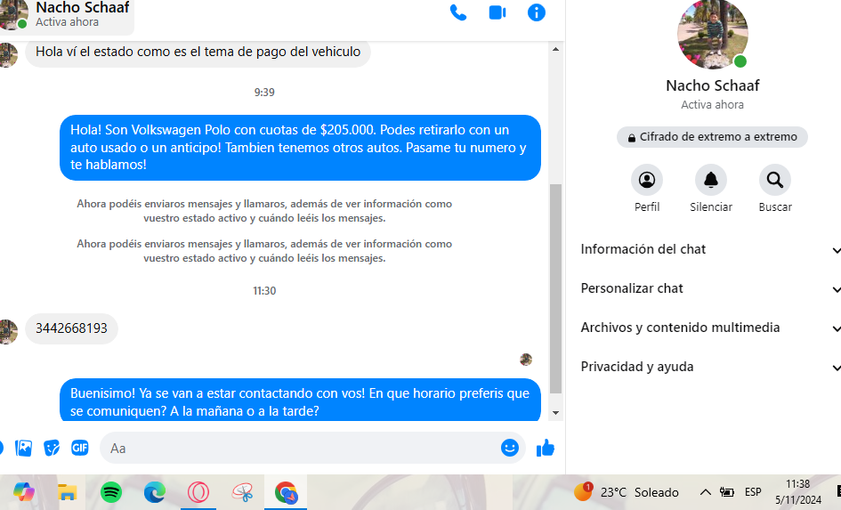This screenshot has height=510, width=841.
Task: Click the phone number message 3442668193
Action: 71,328
